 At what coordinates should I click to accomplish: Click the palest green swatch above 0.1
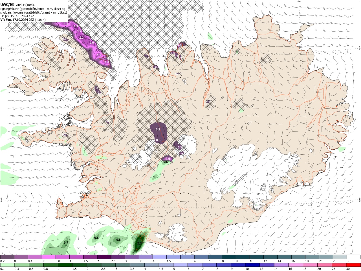tap(7, 265)
